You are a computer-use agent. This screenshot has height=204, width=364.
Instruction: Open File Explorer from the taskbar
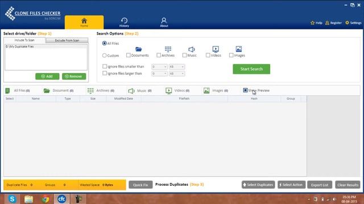click(29, 199)
